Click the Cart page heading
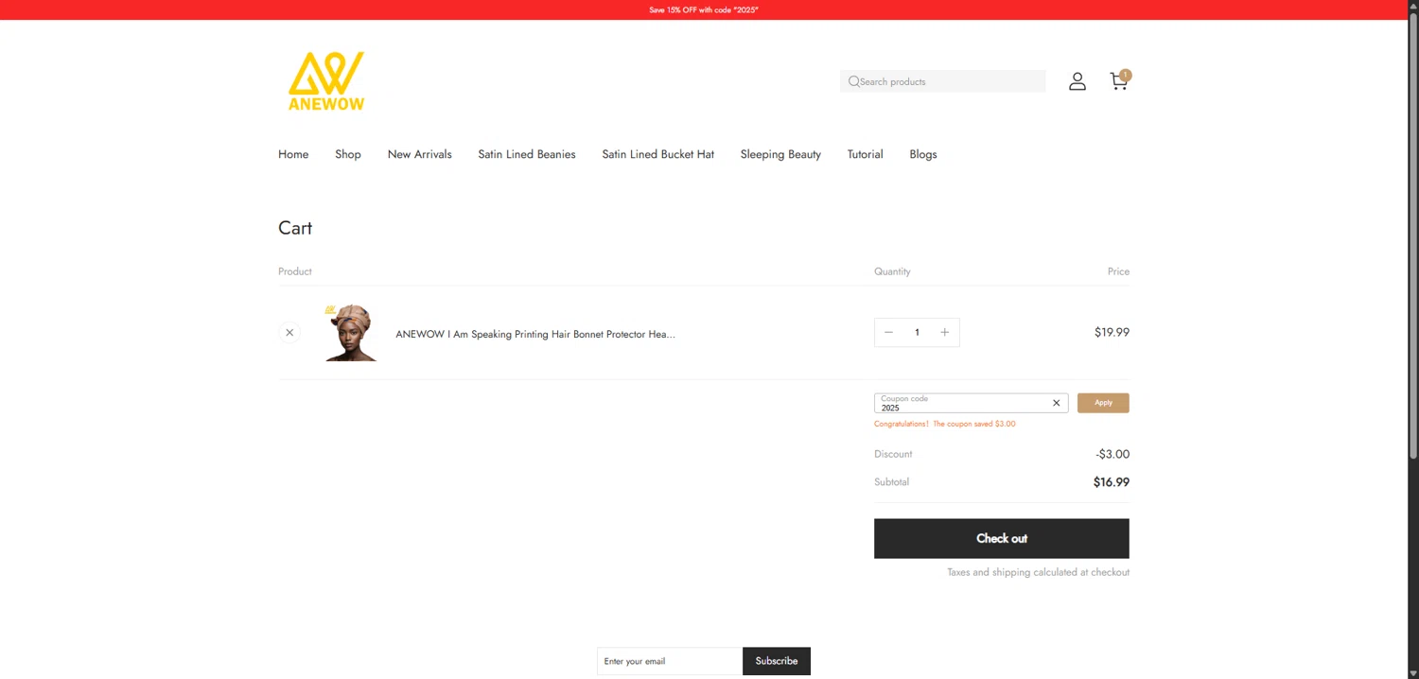 295,228
